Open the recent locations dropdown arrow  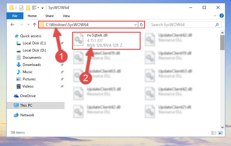coord(28,25)
